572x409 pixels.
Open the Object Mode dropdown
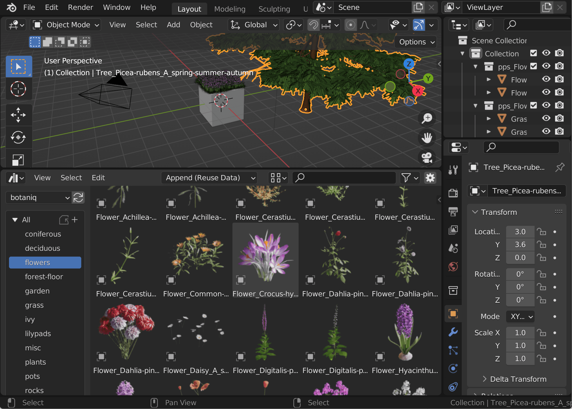point(65,25)
